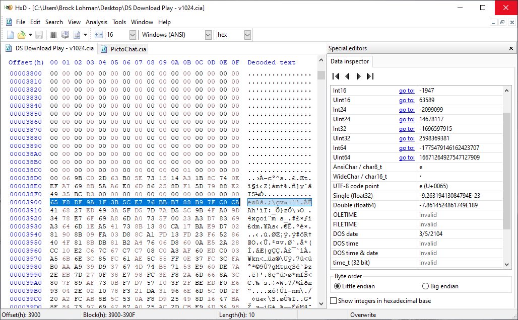Click the Open main memory chip icon

tap(53, 35)
